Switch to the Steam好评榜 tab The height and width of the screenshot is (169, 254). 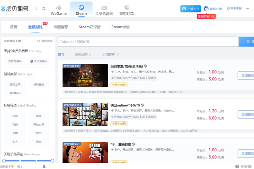point(90,27)
